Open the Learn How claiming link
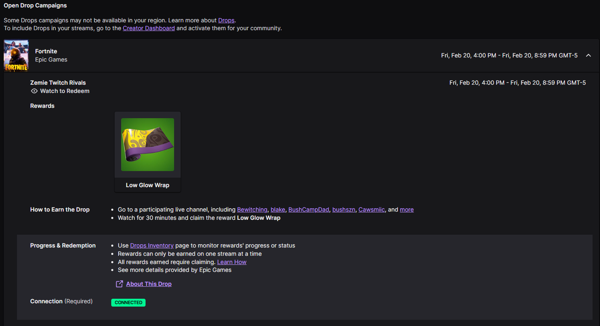 coord(232,262)
